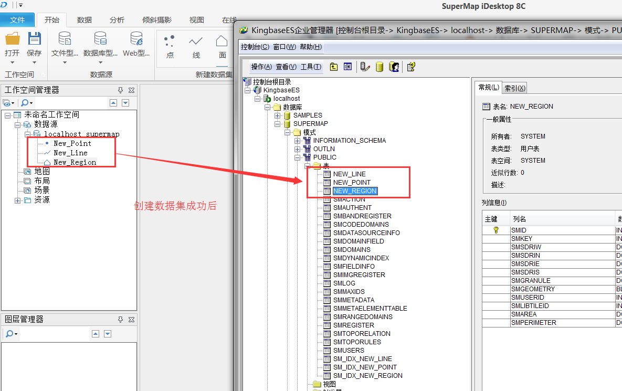The width and height of the screenshot is (622, 391).
Task: Move down in Workspace Manager toolbar
Action: (125, 103)
